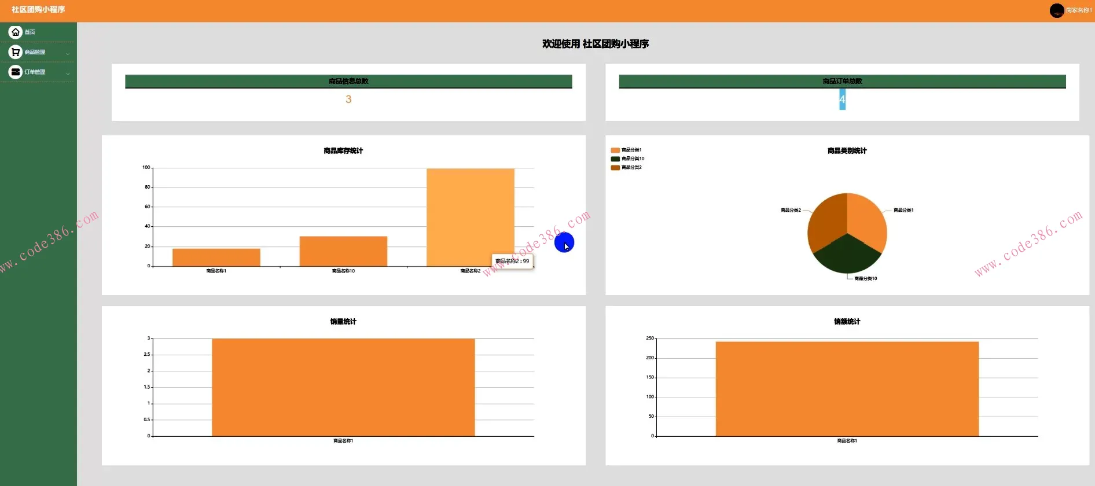The width and height of the screenshot is (1095, 486).
Task: Click the 社区团购小程序 header title
Action: (x=38, y=9)
